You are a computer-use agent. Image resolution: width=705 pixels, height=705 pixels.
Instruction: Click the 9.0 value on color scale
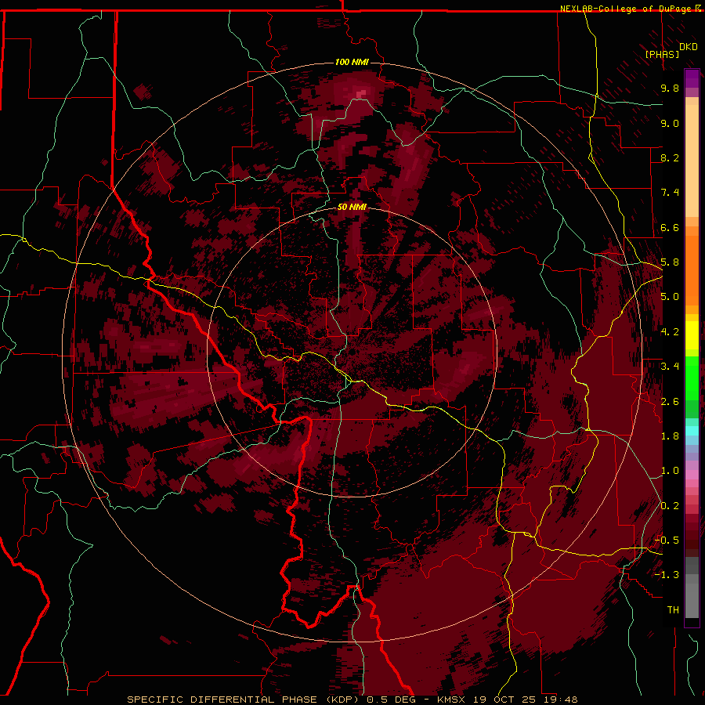[x=670, y=123]
